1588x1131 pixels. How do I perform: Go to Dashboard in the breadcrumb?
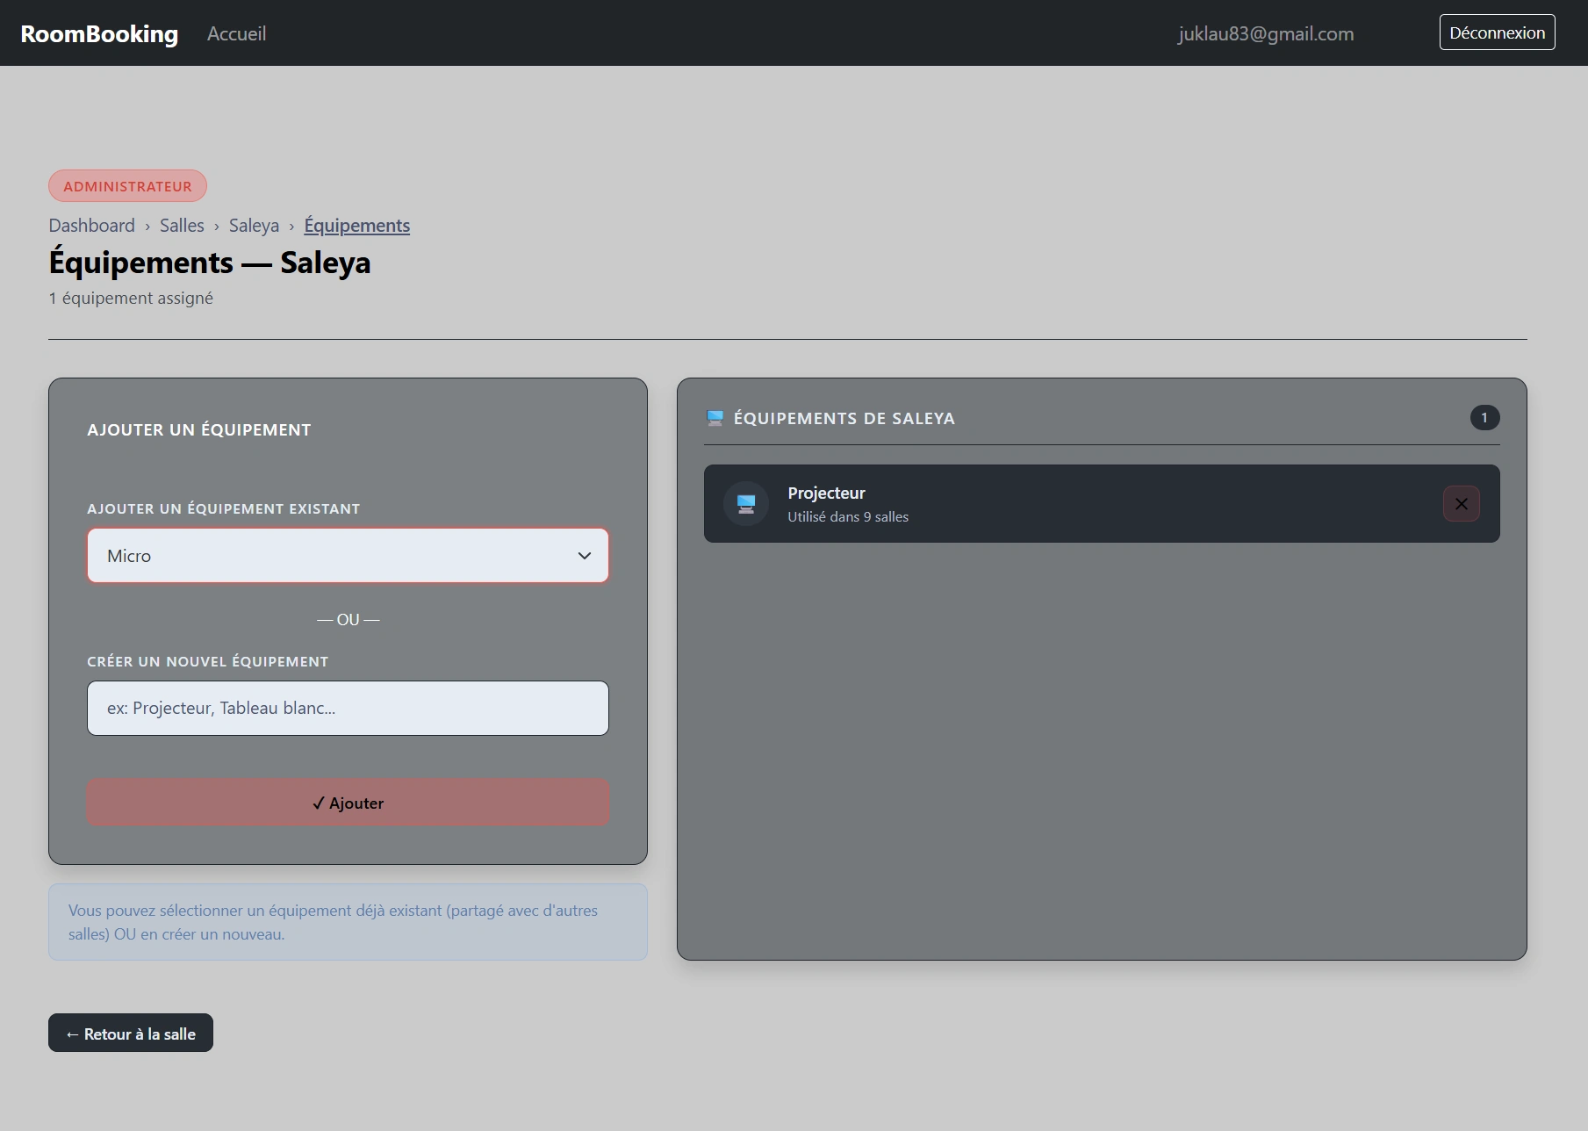[91, 226]
